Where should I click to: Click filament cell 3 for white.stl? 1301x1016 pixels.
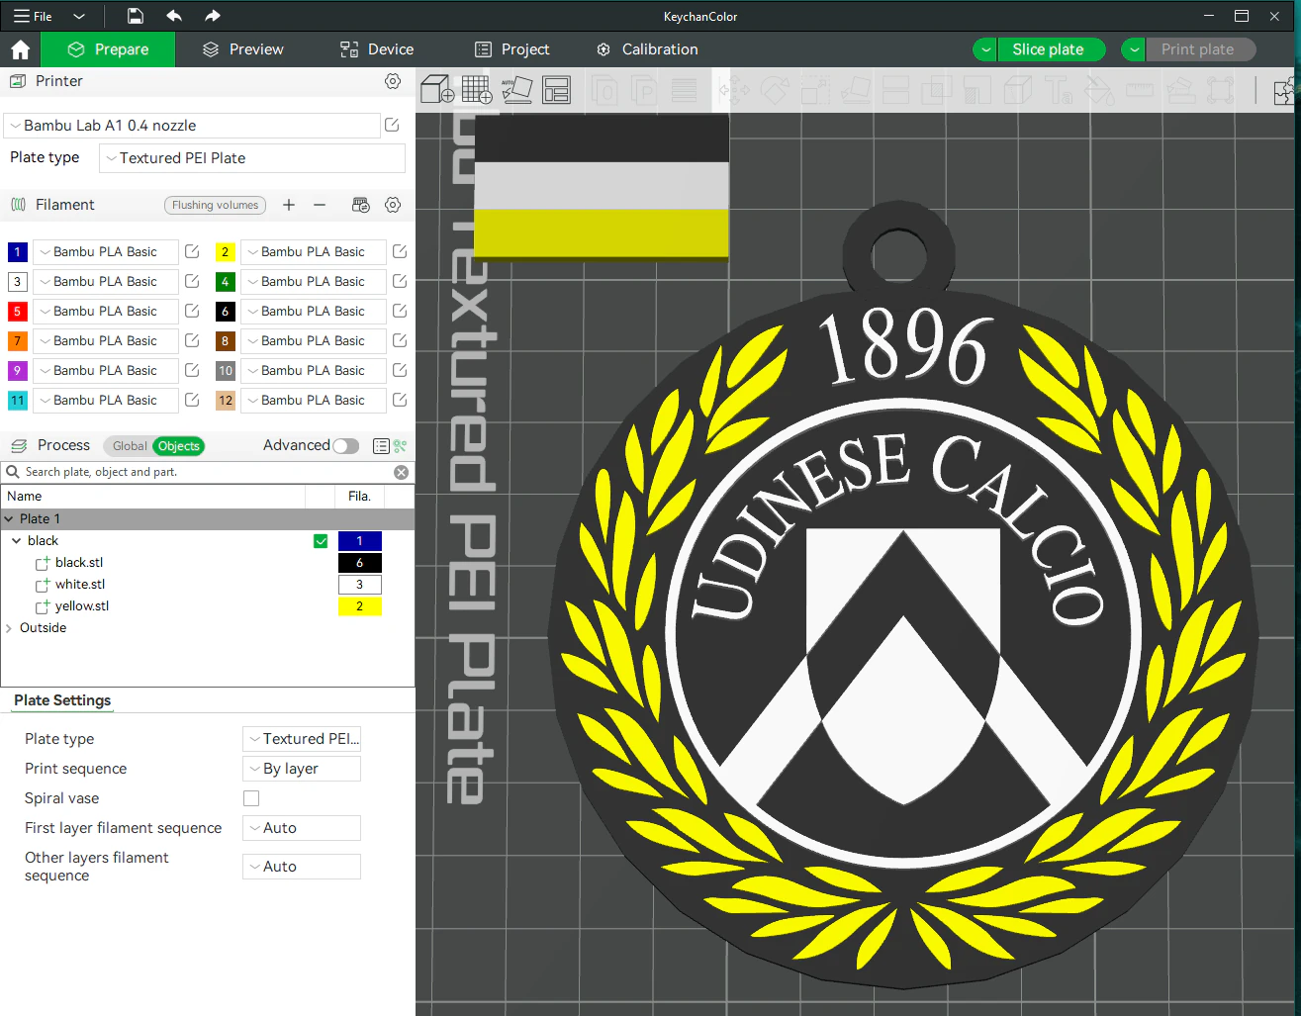[360, 585]
